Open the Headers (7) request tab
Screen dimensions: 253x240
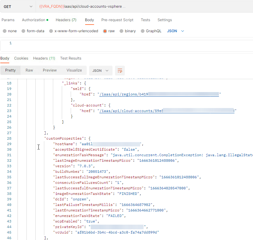pos(66,20)
